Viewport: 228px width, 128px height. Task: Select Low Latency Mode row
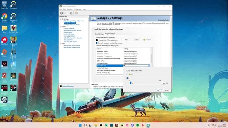pyautogui.click(x=123, y=63)
